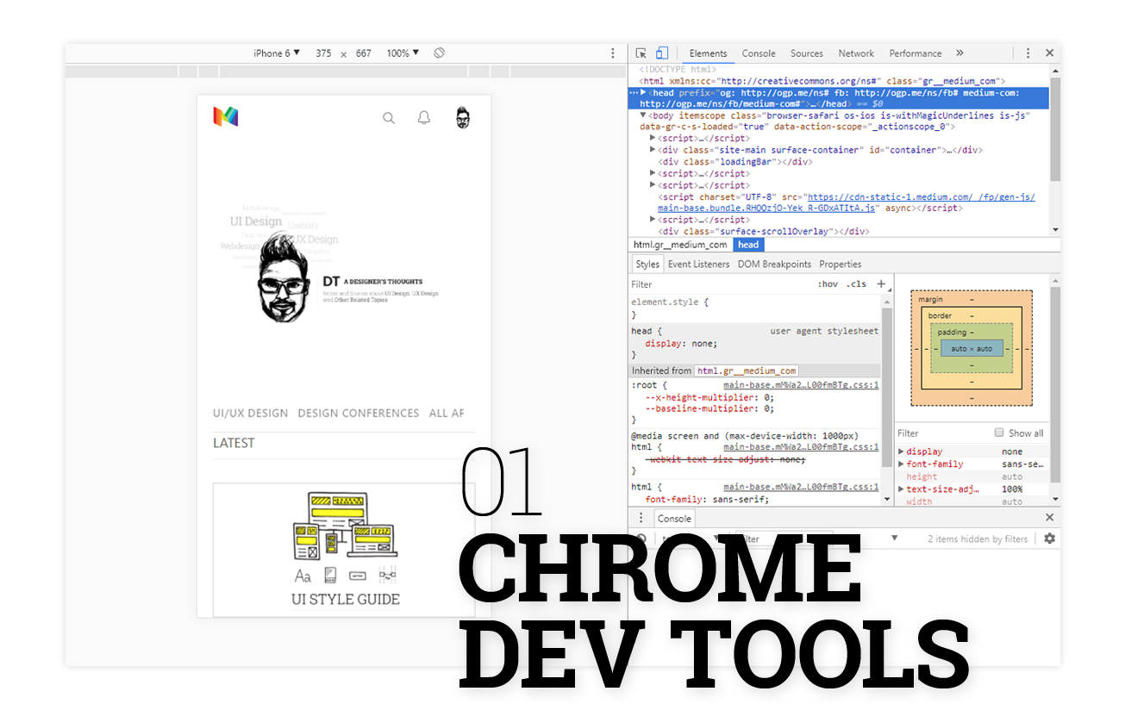Screen dimensions: 1125x710
Task: Switch to the Console tab in top bar
Action: point(759,53)
